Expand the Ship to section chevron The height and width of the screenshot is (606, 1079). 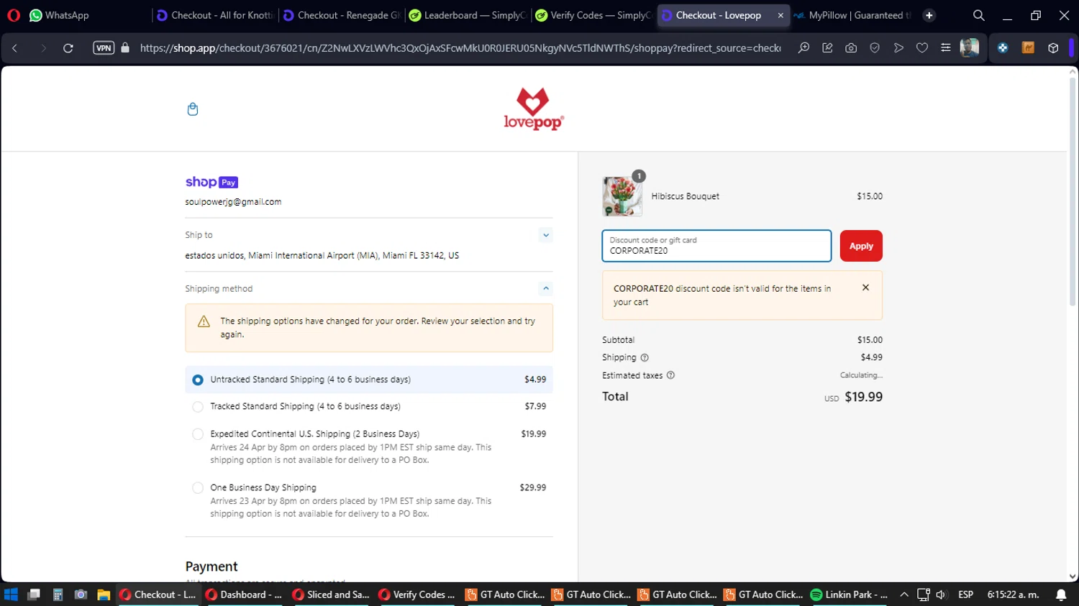[x=546, y=235]
